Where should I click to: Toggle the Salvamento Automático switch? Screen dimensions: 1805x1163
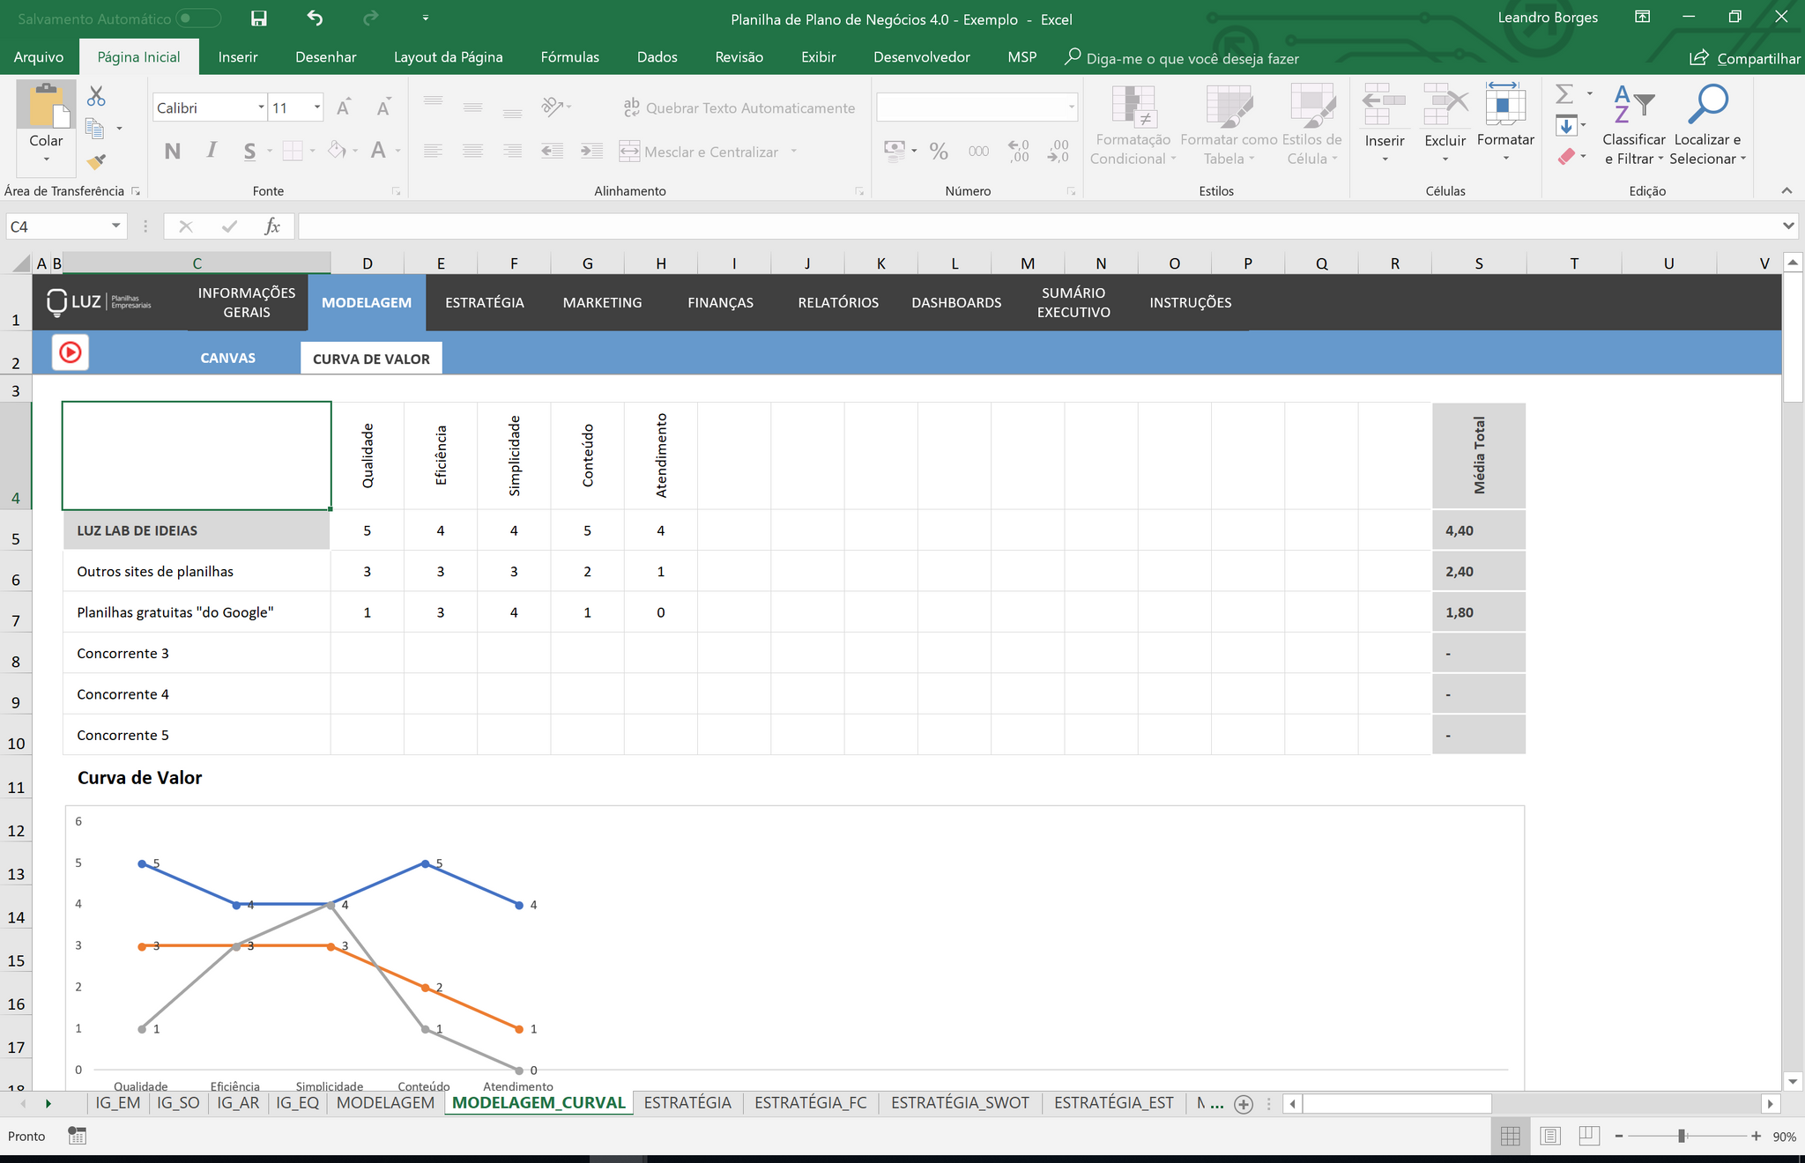pos(198,19)
